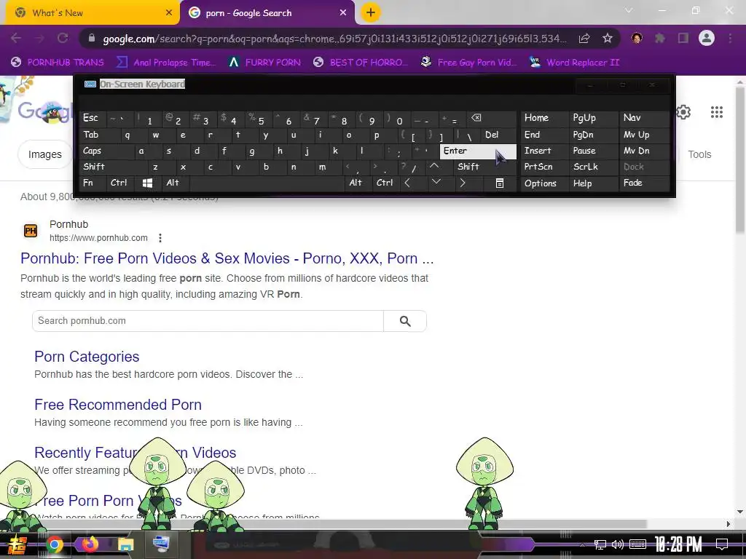Click the clock showing 10:28 PM
This screenshot has width=746, height=559.
coord(678,544)
